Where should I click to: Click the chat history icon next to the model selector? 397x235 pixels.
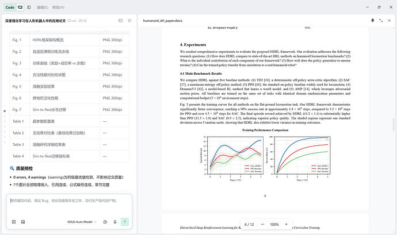(105, 222)
